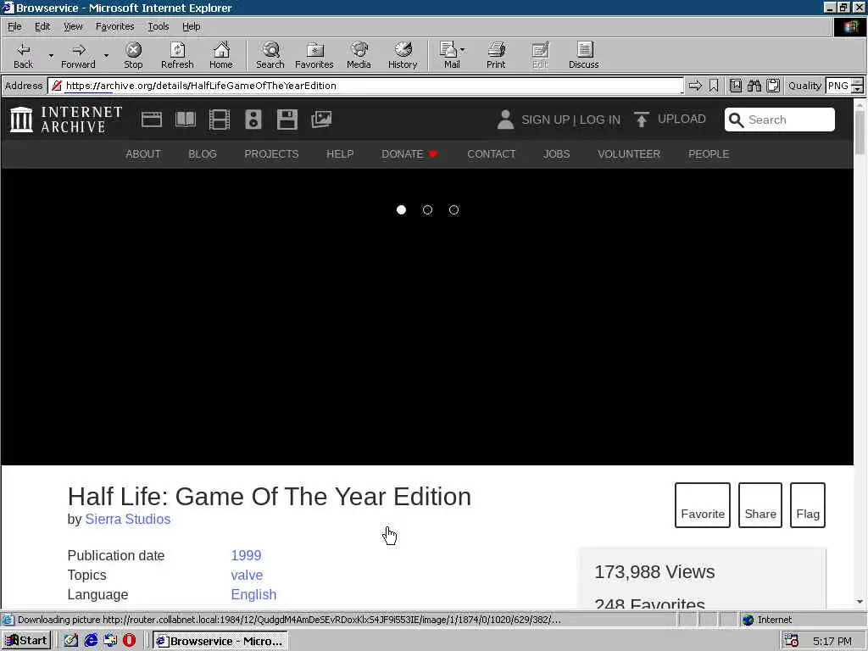Screen dimensions: 868x651
Task: Stop page loading with Stop button
Action: (133, 55)
